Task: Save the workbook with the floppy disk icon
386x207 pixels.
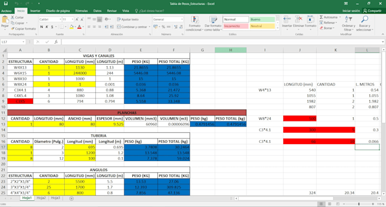Action: point(6,3)
